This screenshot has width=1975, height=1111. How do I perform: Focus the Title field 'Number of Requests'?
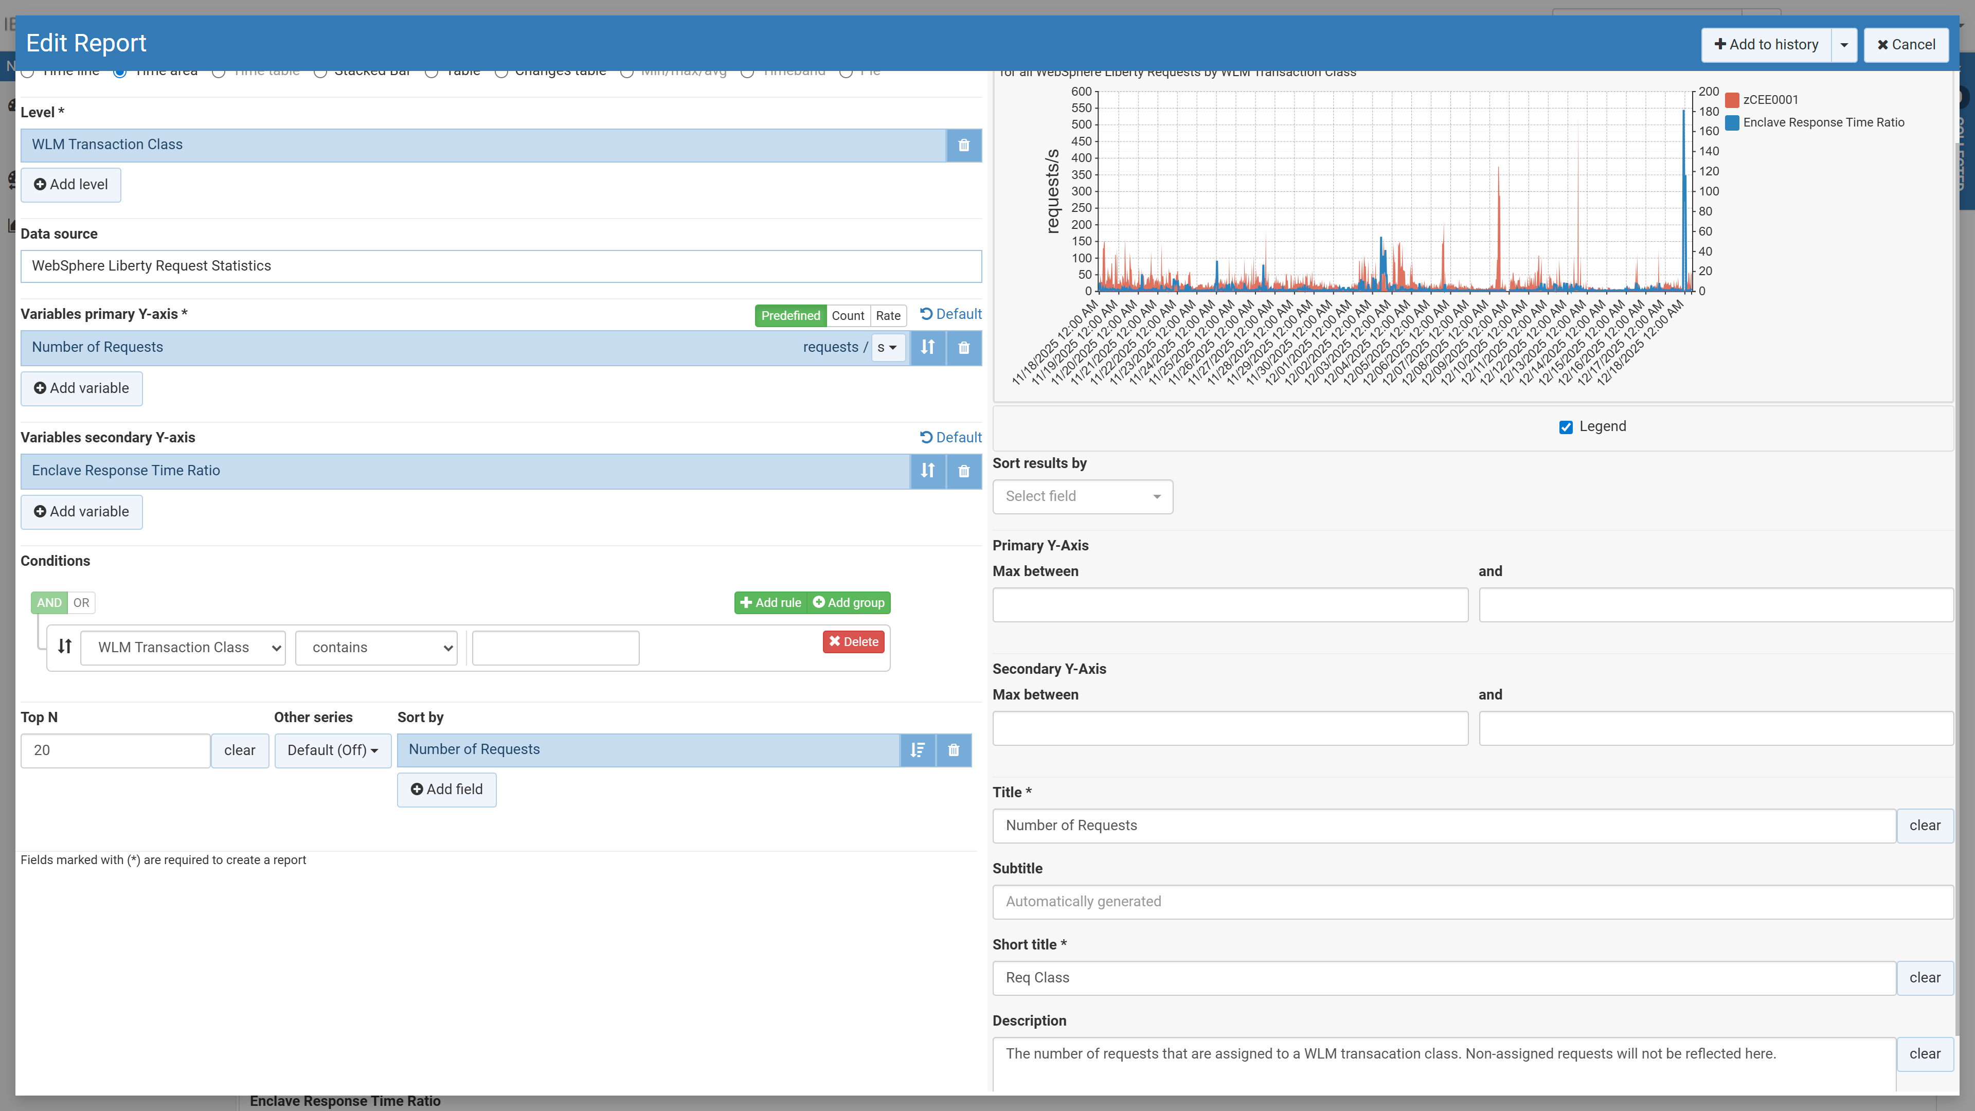[1444, 826]
